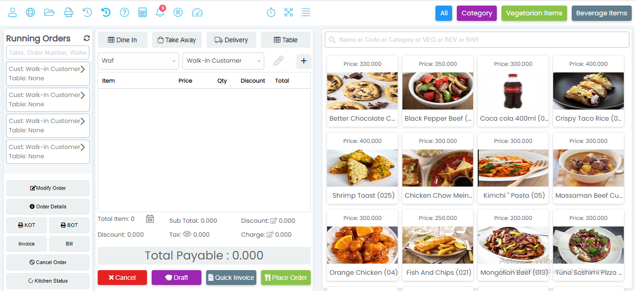Filter by Vegetarian Items tab
Viewport: 635px width, 291px height.
coord(534,13)
